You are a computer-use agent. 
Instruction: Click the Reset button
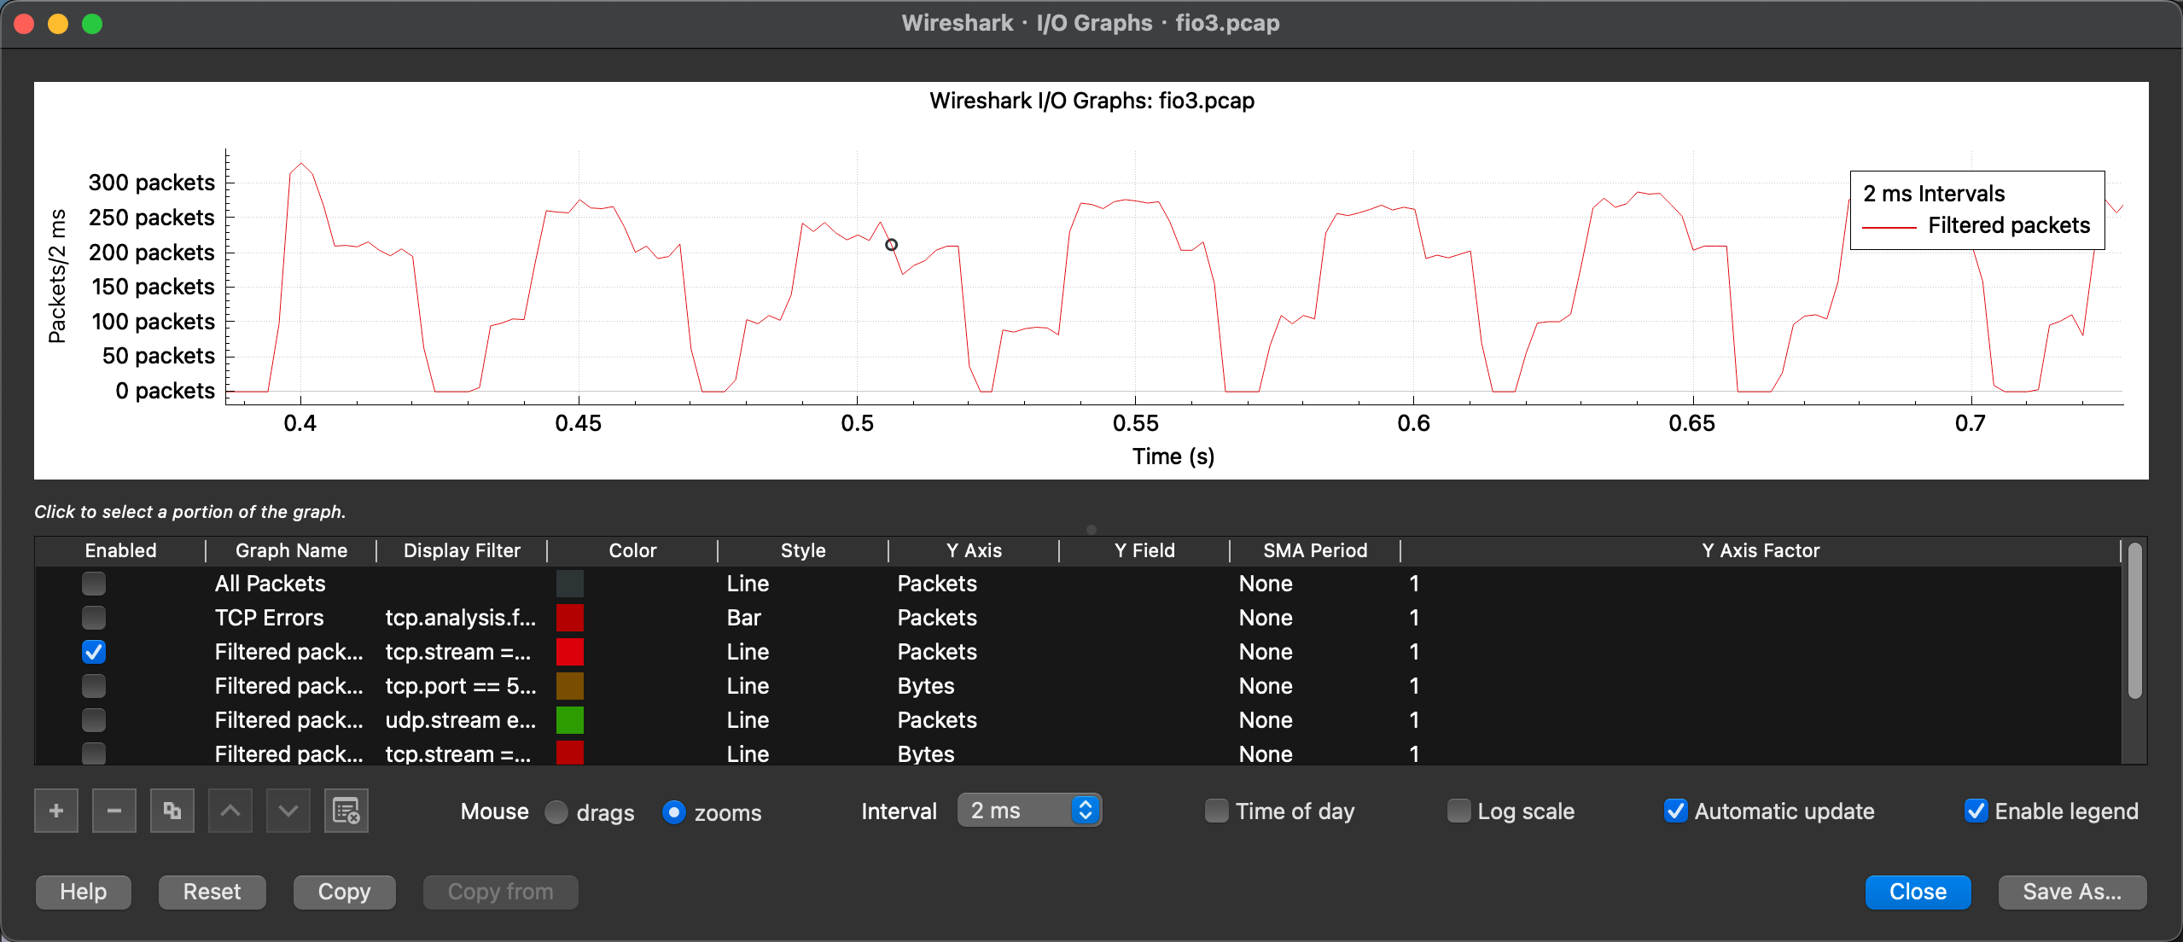pos(212,892)
